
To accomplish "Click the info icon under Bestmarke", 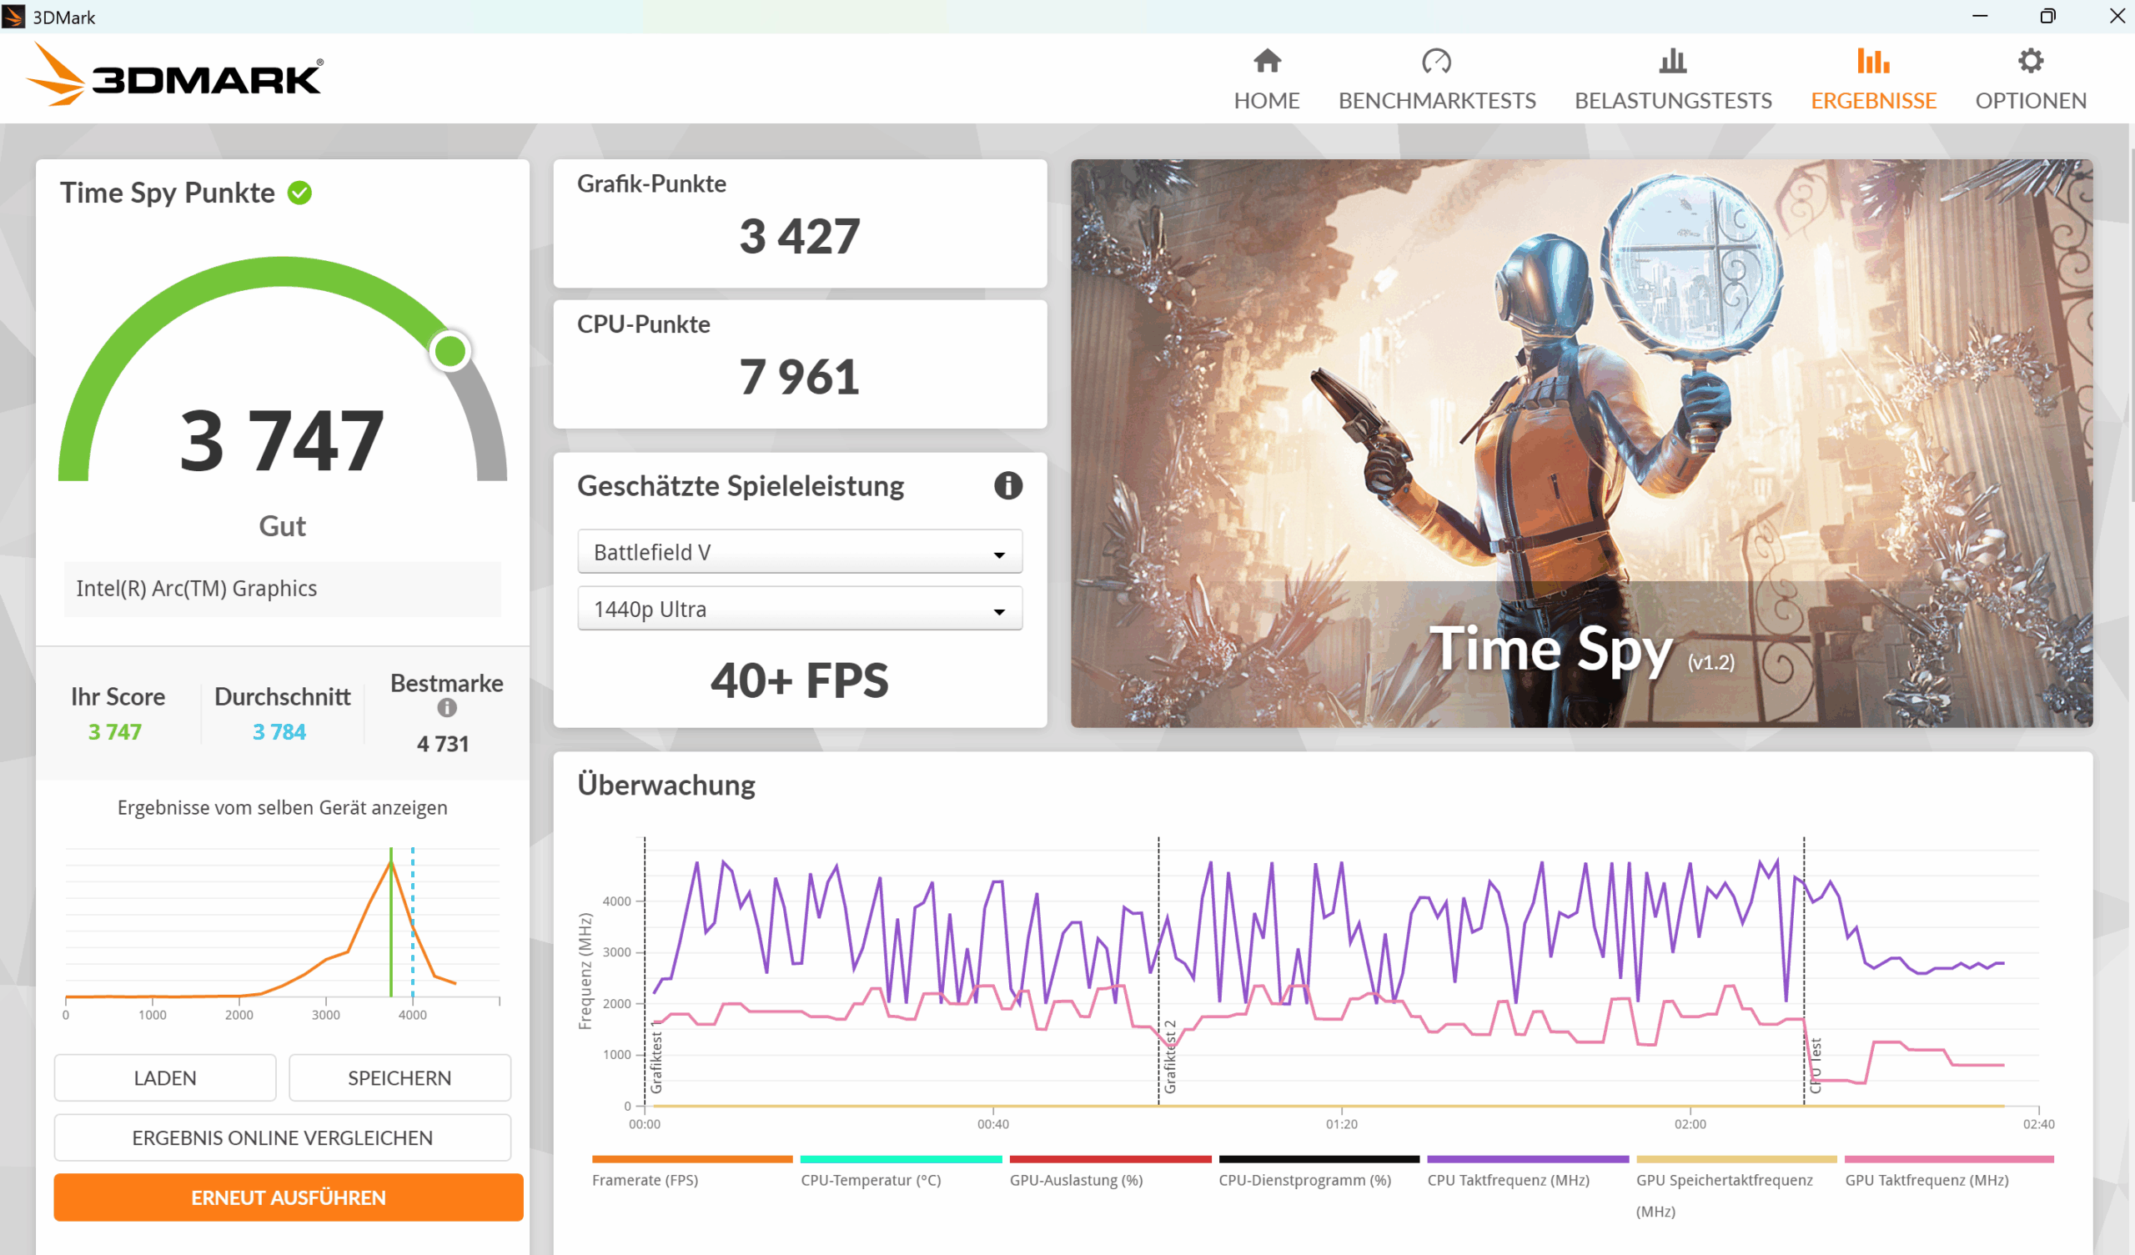I will [x=446, y=708].
